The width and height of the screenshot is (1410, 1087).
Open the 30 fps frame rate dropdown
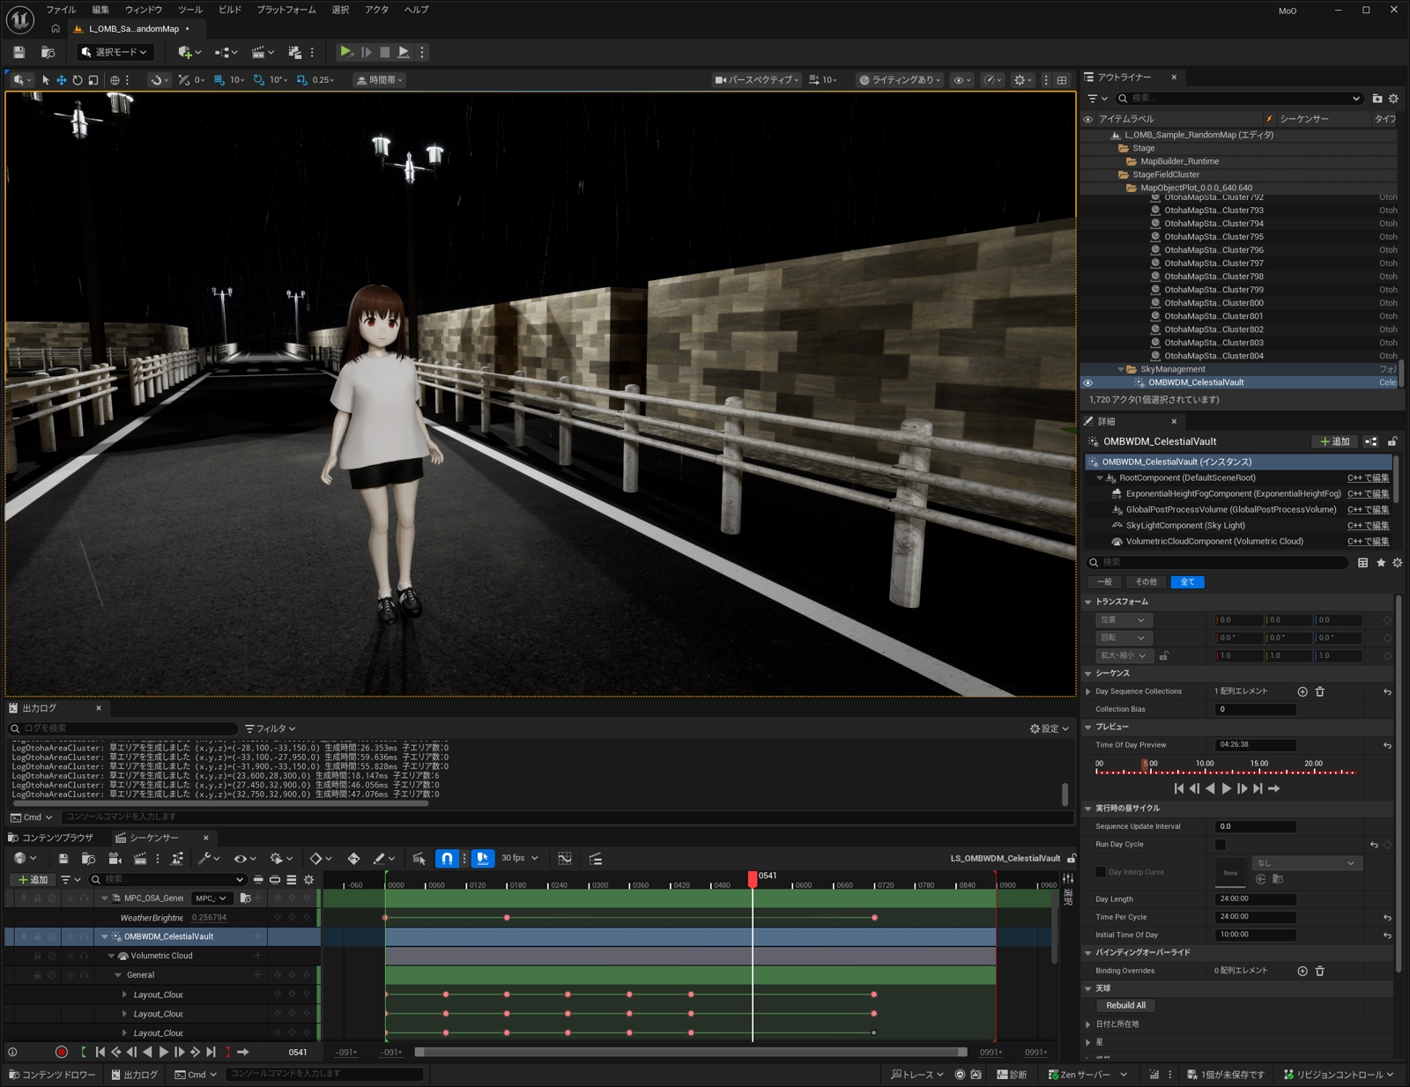tap(519, 858)
